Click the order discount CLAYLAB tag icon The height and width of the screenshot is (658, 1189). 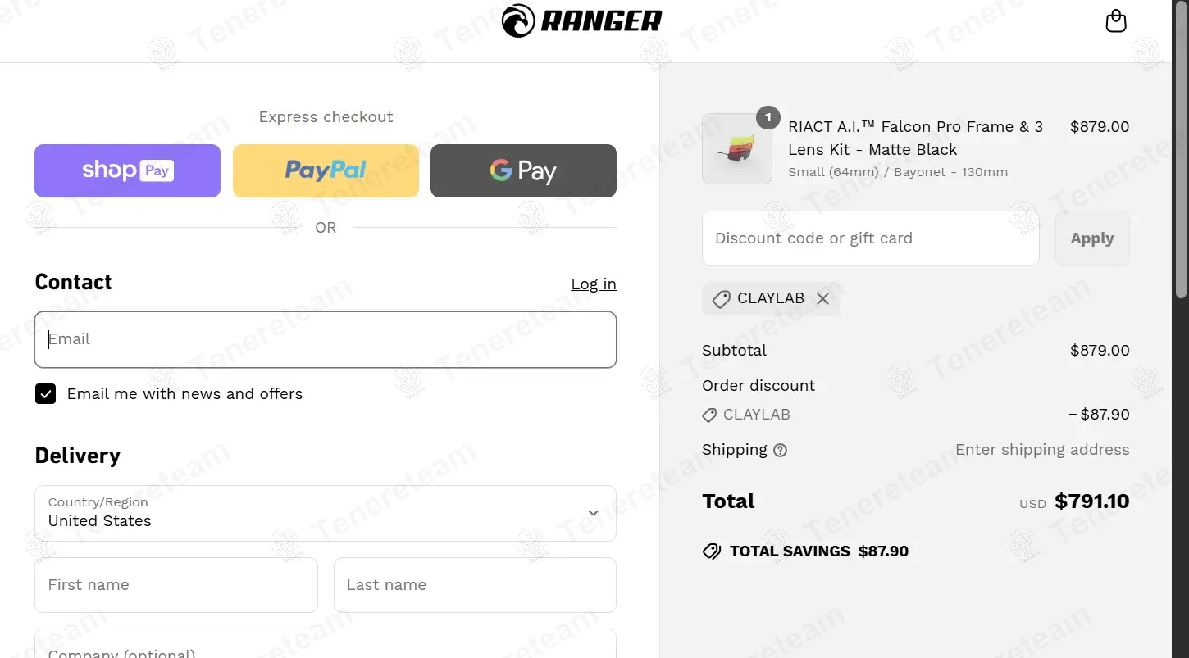[709, 415]
